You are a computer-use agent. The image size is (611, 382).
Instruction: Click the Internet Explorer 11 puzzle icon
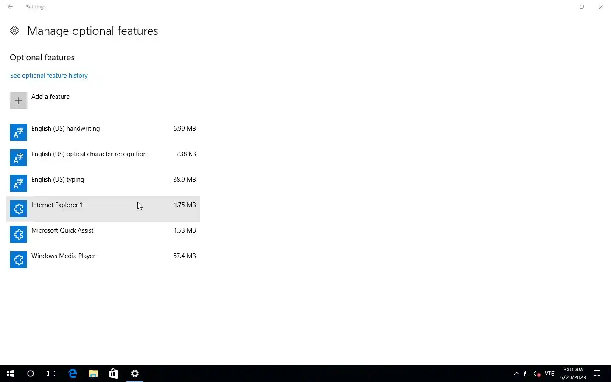tap(19, 209)
